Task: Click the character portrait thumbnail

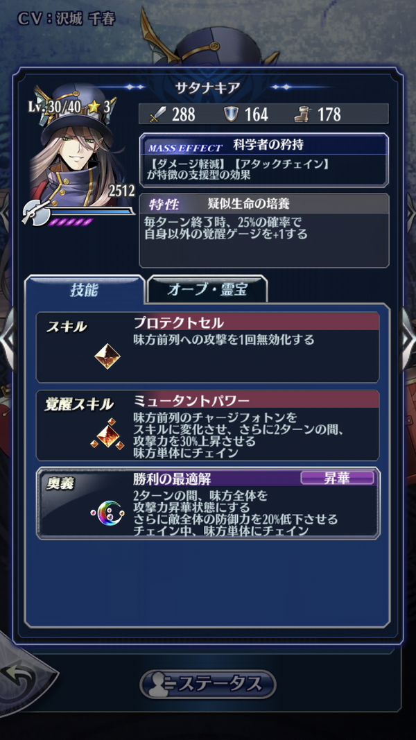Action: click(73, 146)
